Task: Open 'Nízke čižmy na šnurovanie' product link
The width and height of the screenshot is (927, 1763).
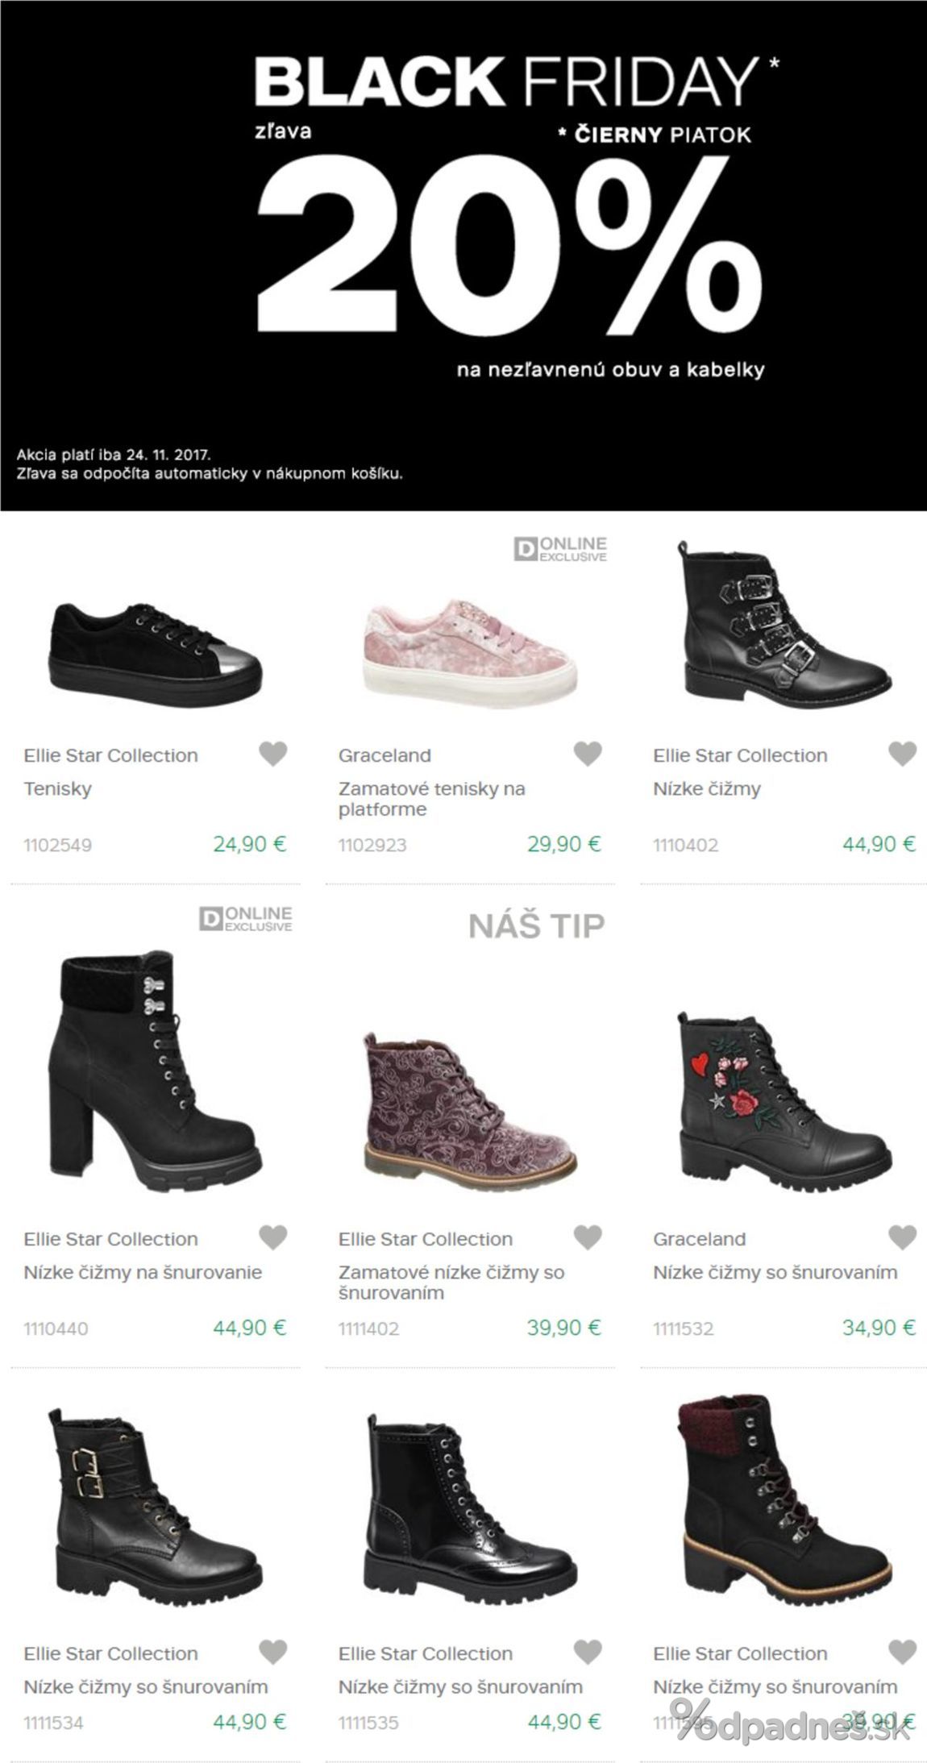Action: [143, 1272]
